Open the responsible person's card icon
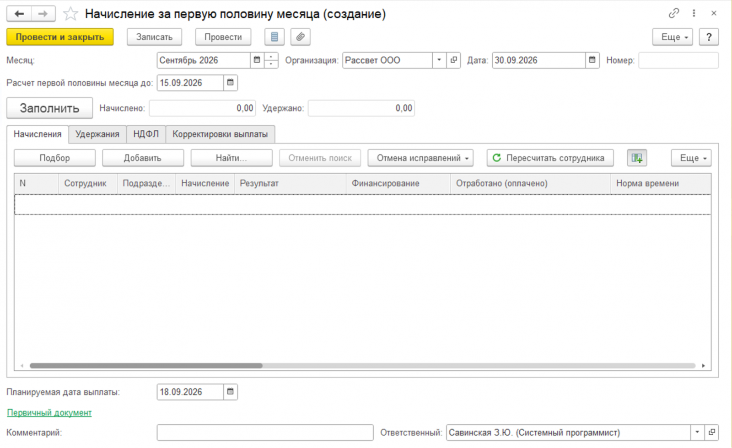Image resolution: width=732 pixels, height=448 pixels. coord(711,432)
